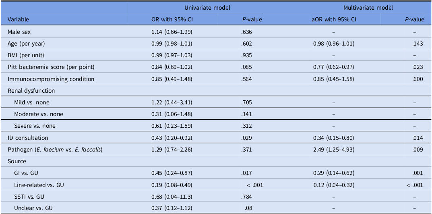This screenshot has height=214, width=432.
Task: Click the value 0.19 (0.08–0.49)
Action: (172, 185)
